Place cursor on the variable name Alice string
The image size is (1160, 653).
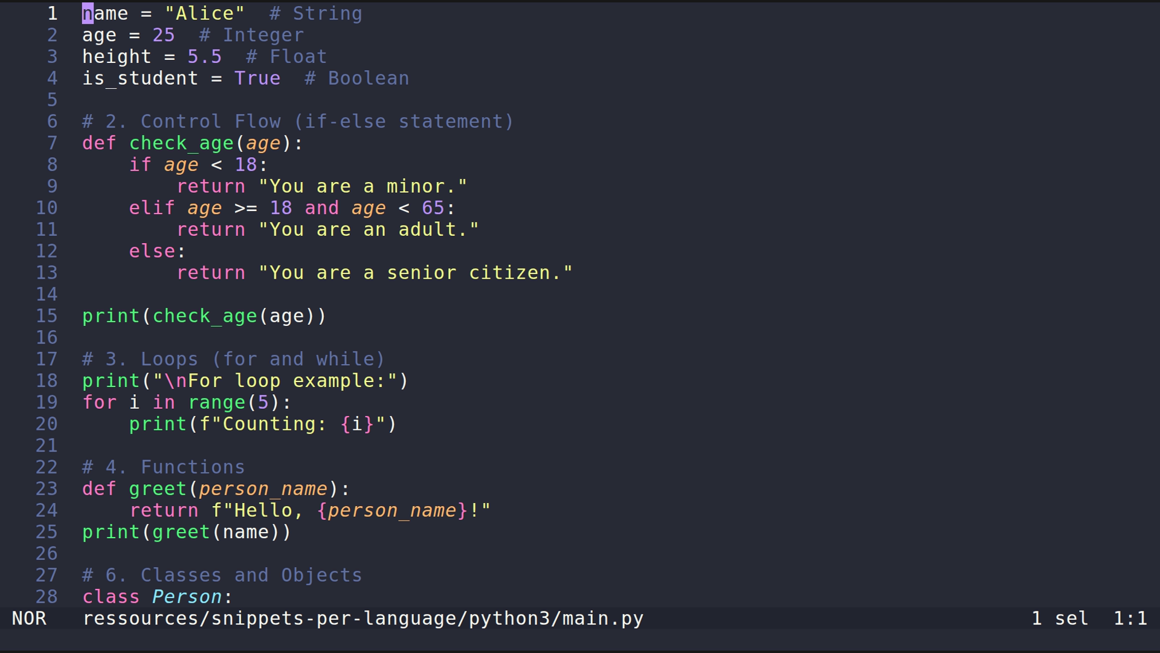click(205, 13)
